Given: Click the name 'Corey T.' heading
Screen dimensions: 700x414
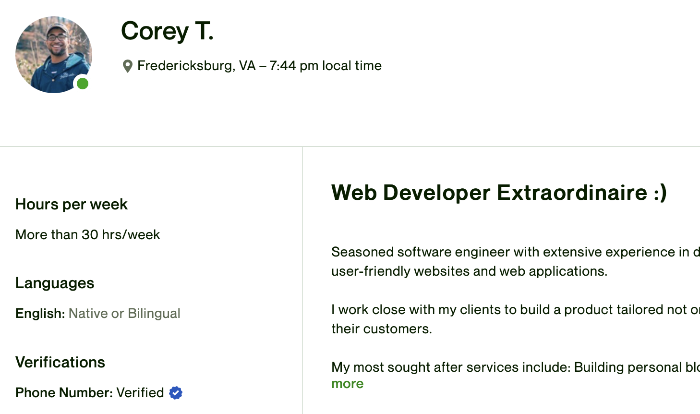Looking at the screenshot, I should pos(167,31).
